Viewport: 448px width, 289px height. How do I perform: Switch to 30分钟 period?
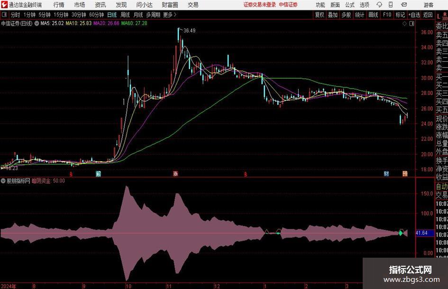coord(79,15)
